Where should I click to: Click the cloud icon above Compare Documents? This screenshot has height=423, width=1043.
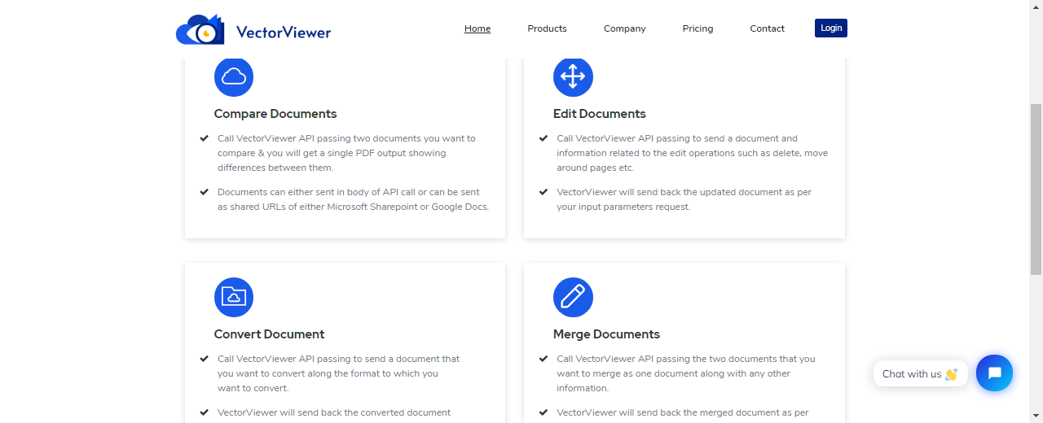click(x=234, y=77)
